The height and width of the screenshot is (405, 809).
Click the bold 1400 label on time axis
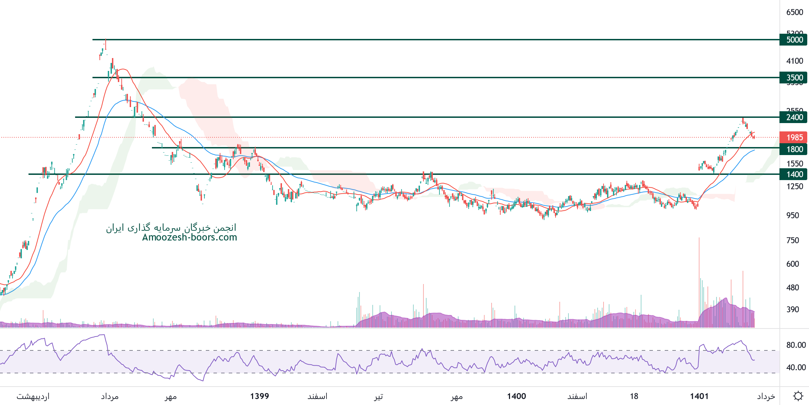tap(516, 396)
